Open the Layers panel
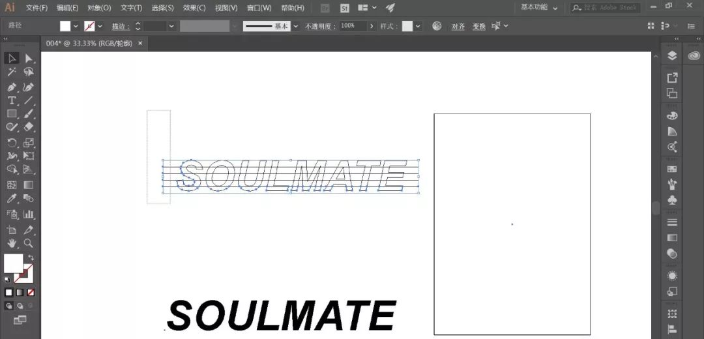This screenshot has width=704, height=339. [x=672, y=56]
